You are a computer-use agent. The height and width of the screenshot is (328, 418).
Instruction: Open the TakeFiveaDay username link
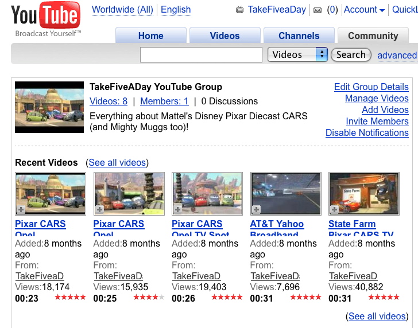coord(277,10)
